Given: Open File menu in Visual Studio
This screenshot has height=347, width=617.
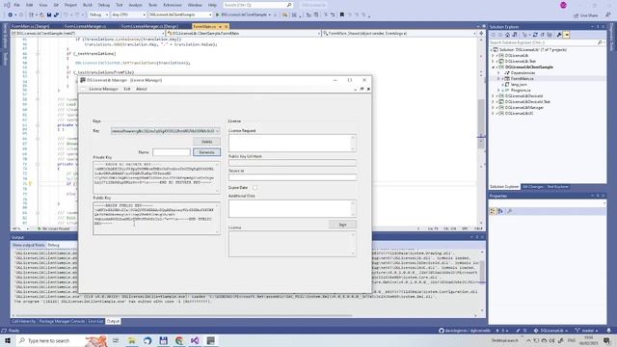Looking at the screenshot, I should coord(16,5).
